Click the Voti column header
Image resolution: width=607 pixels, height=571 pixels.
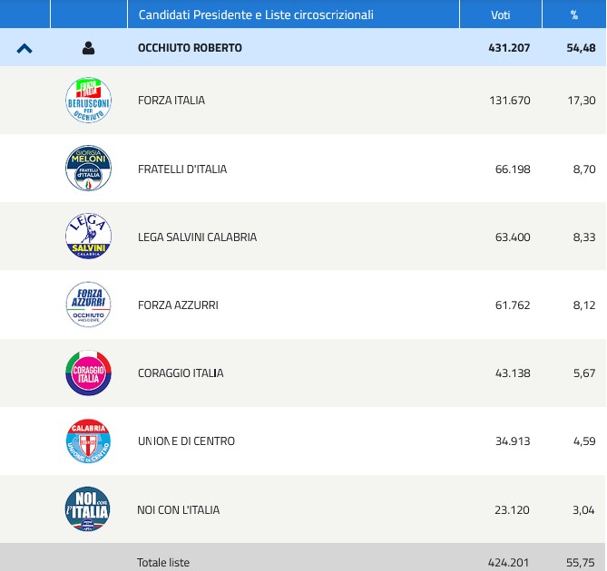click(x=501, y=15)
